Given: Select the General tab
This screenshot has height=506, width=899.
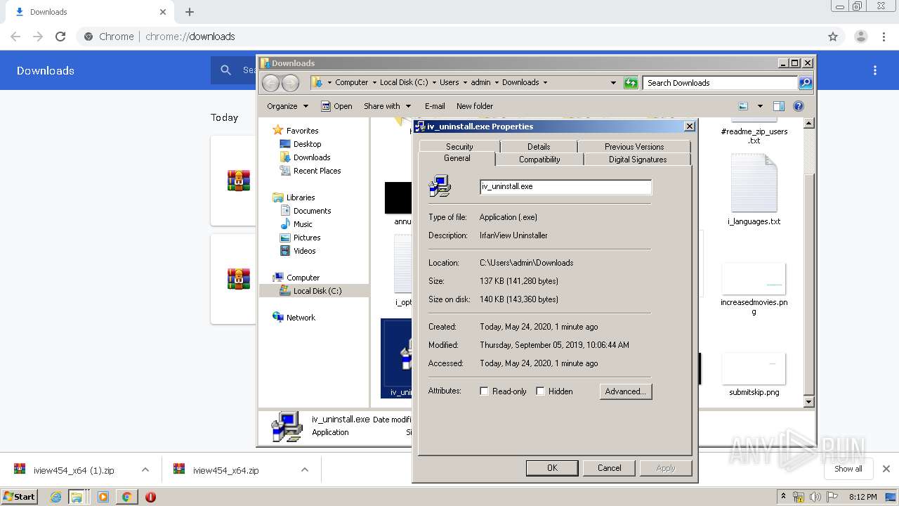Looking at the screenshot, I should coord(457,159).
